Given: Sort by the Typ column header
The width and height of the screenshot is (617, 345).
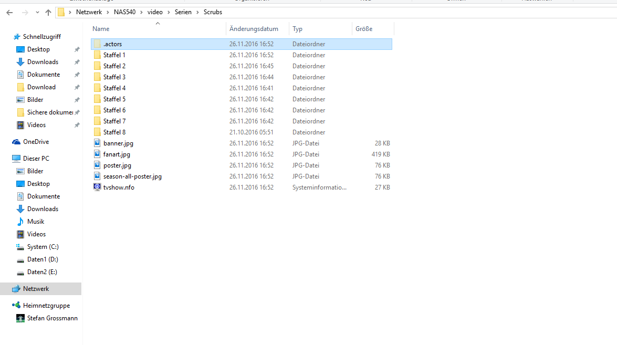Looking at the screenshot, I should (298, 29).
